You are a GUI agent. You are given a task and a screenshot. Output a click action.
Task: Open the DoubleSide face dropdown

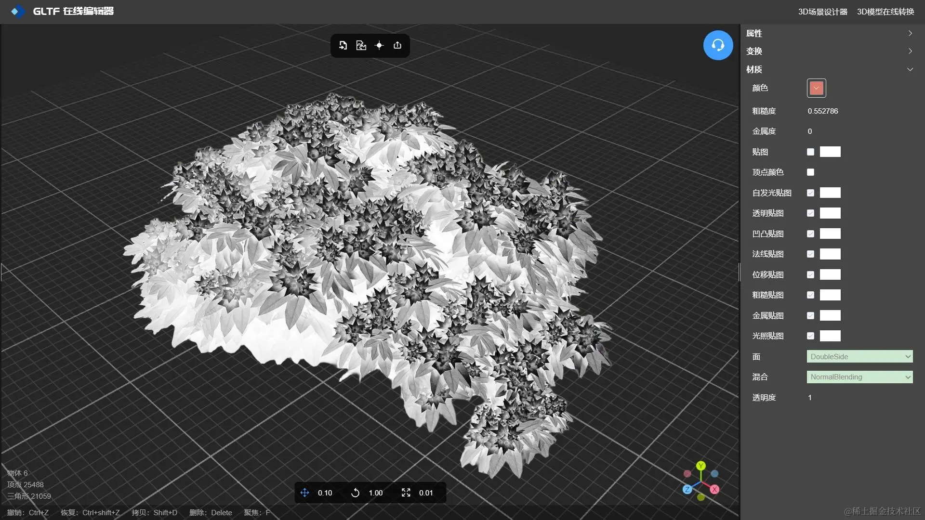click(x=859, y=357)
